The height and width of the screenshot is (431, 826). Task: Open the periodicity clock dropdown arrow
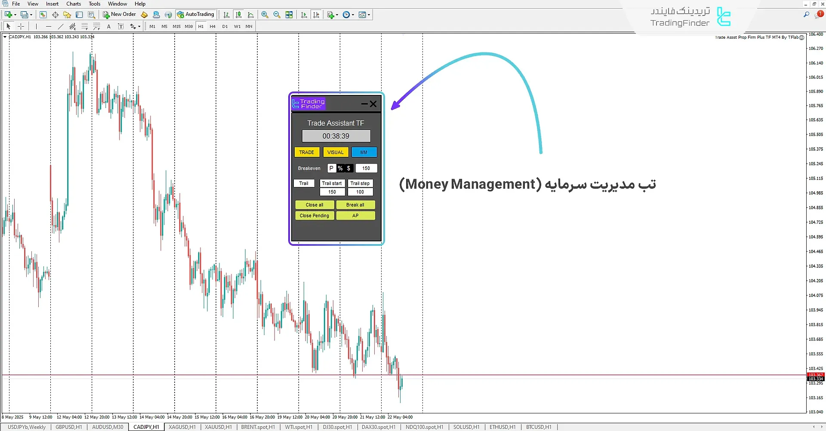click(x=353, y=15)
